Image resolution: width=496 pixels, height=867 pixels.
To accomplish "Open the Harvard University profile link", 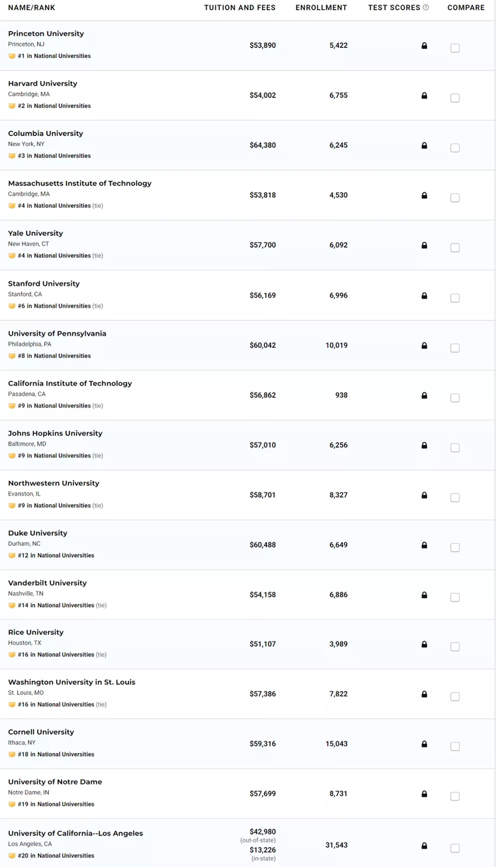I will pyautogui.click(x=42, y=84).
